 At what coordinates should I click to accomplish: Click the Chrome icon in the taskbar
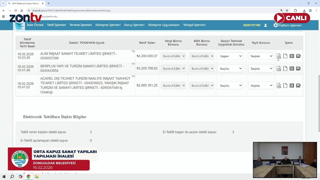[28, 177]
